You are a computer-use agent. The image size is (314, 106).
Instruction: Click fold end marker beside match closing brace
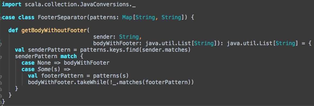(x=1, y=89)
